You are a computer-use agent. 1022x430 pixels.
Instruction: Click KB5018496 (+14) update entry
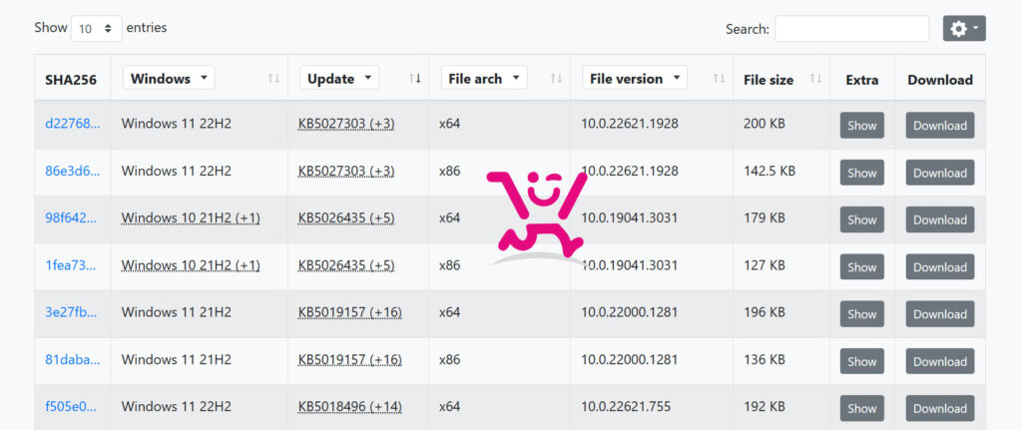[350, 407]
